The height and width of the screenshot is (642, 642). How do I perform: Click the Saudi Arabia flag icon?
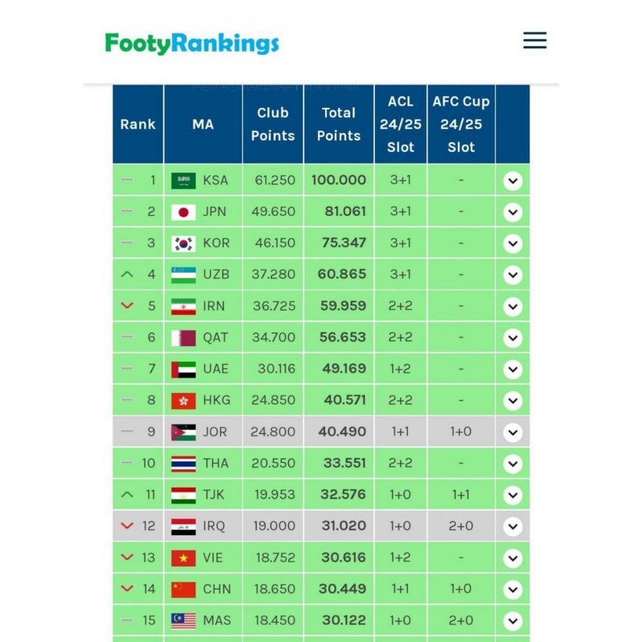[183, 180]
